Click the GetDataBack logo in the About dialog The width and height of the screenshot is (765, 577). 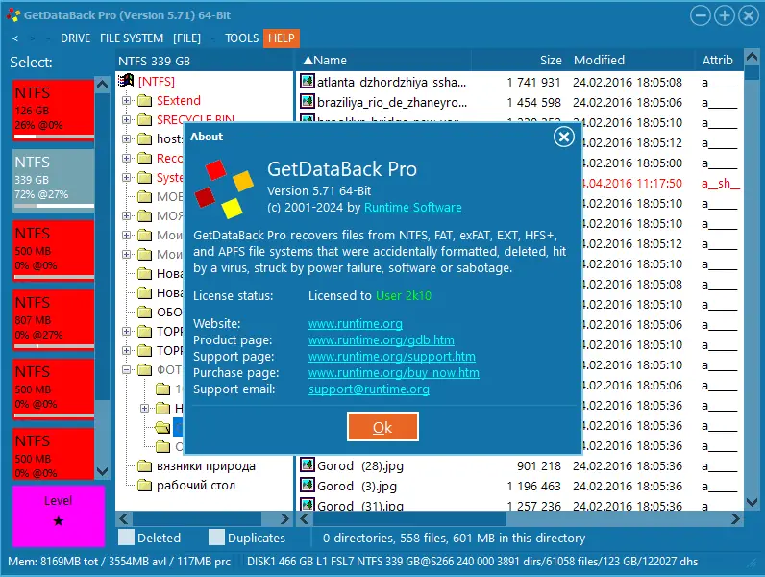point(224,188)
